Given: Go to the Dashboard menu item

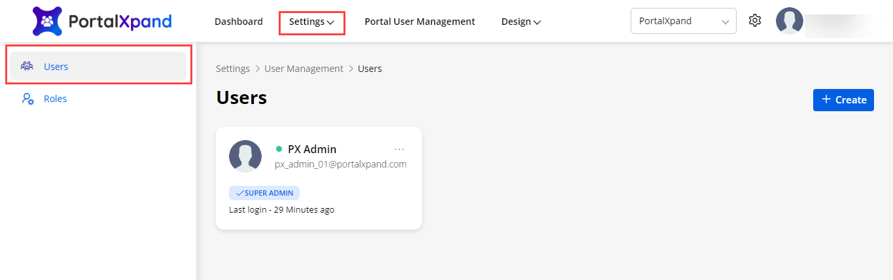Looking at the screenshot, I should 238,22.
